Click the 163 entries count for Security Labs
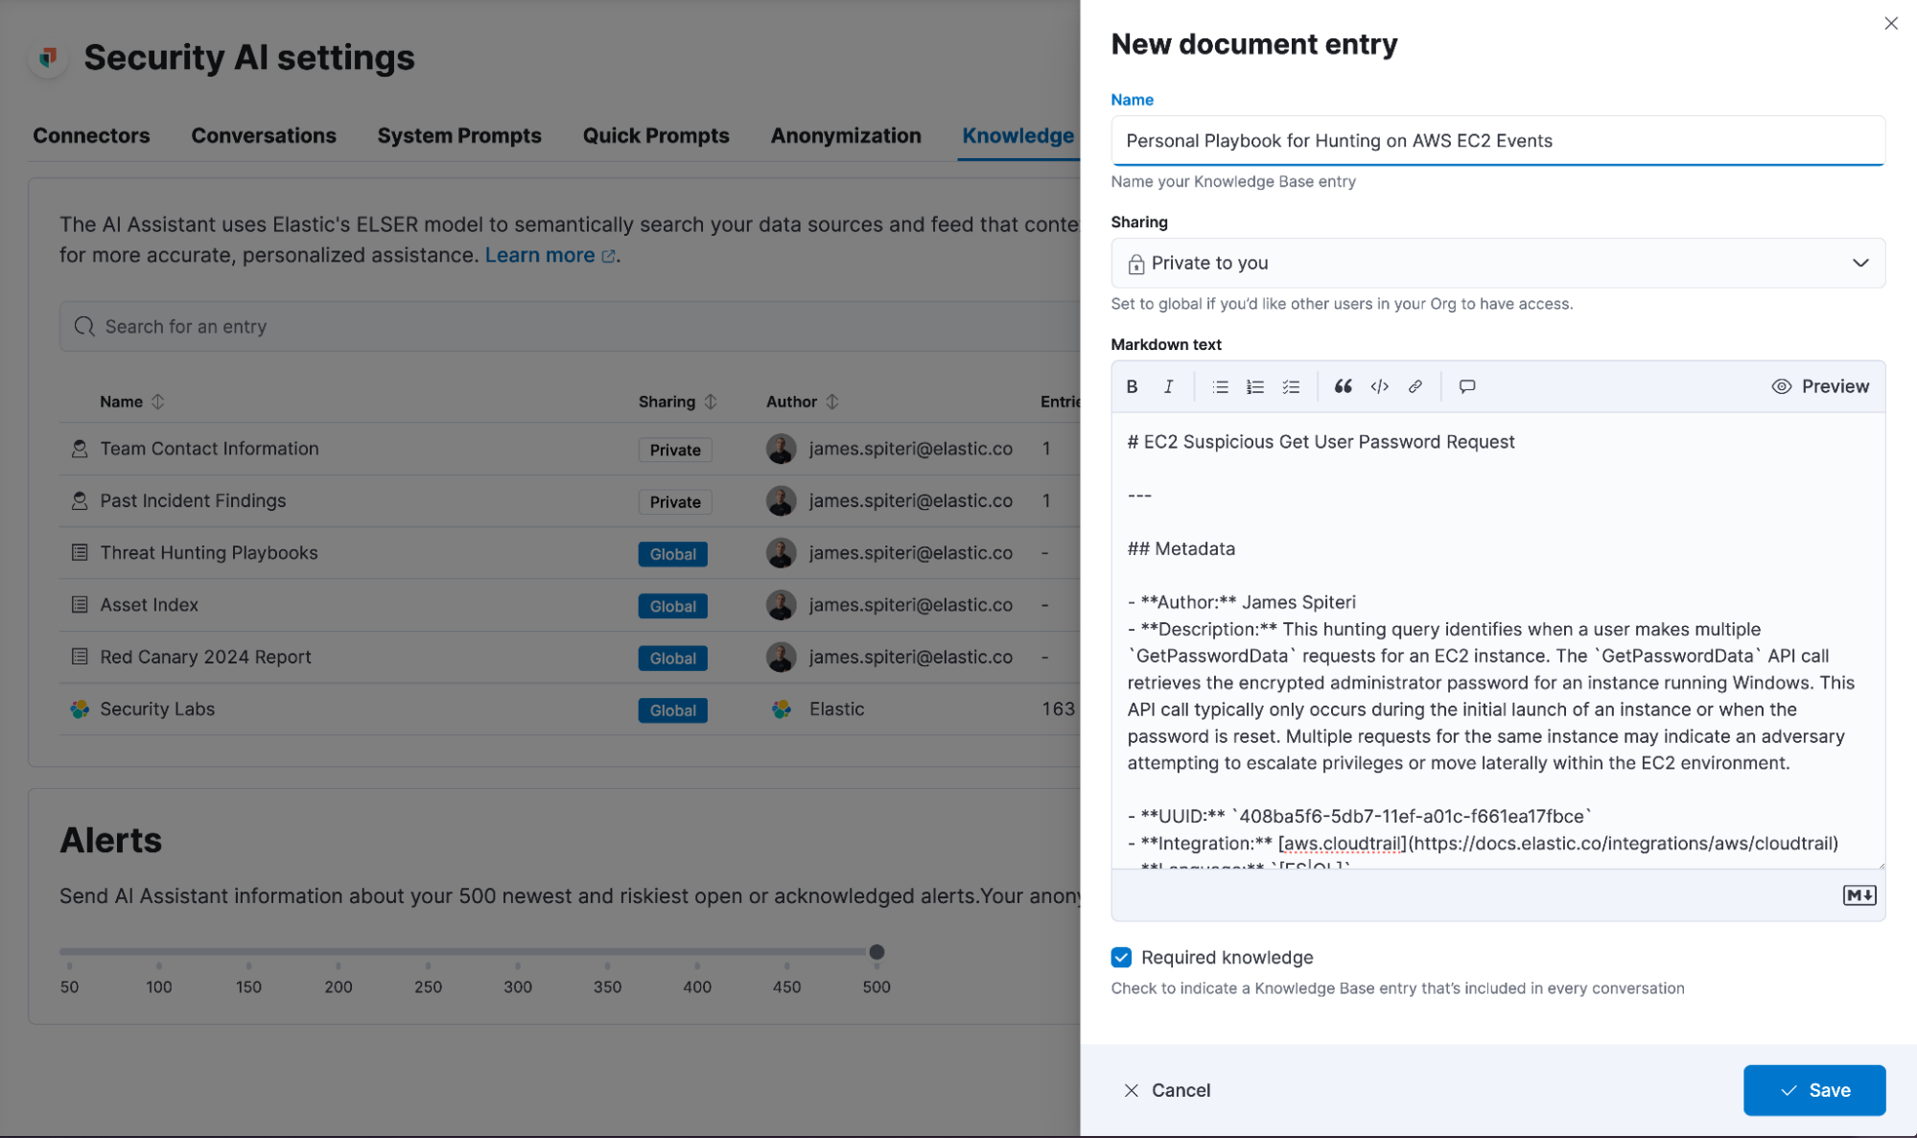 pyautogui.click(x=1058, y=708)
